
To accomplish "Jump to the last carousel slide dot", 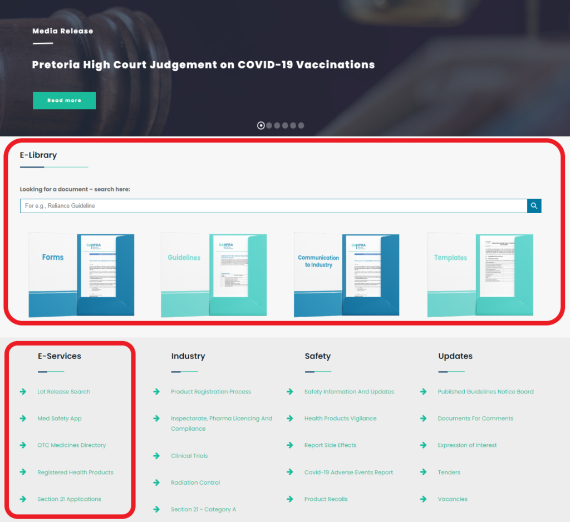I will tap(301, 126).
